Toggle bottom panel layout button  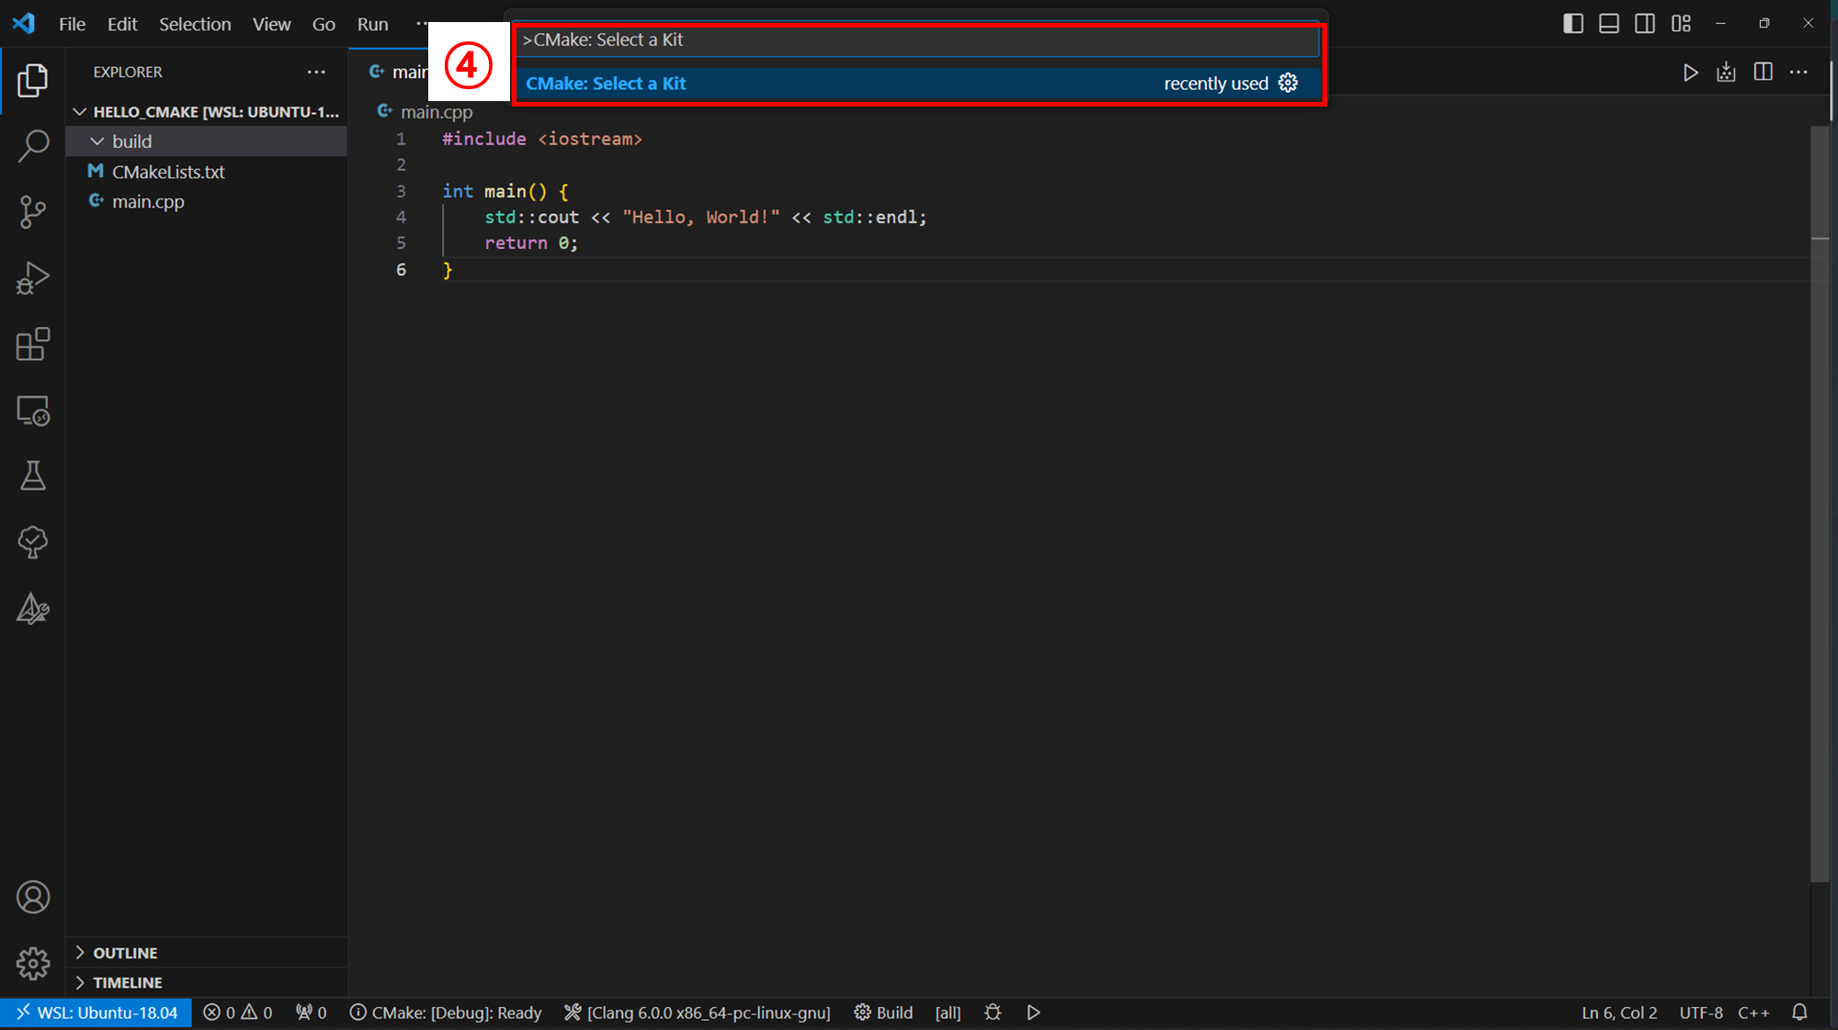pos(1608,24)
